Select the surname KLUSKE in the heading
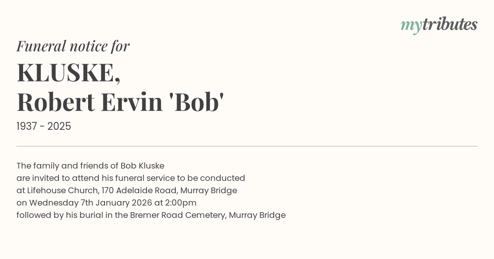 [66, 73]
